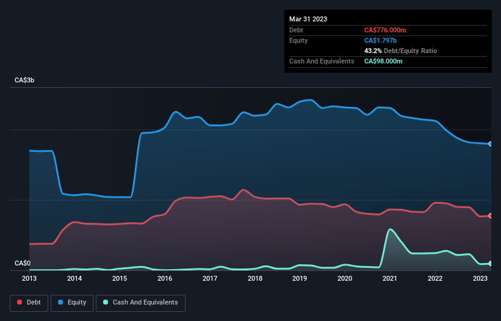Click the 2015 x-axis label
This screenshot has height=321, width=501.
coord(120,278)
